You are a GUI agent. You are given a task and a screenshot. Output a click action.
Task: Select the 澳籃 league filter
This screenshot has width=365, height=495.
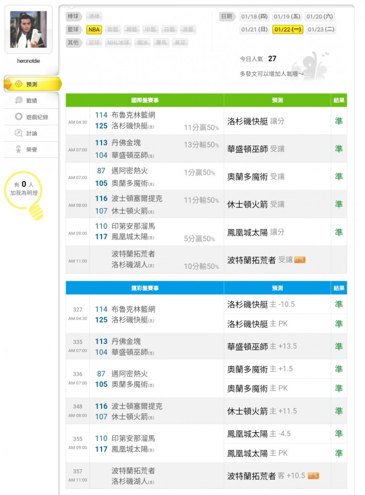188,29
